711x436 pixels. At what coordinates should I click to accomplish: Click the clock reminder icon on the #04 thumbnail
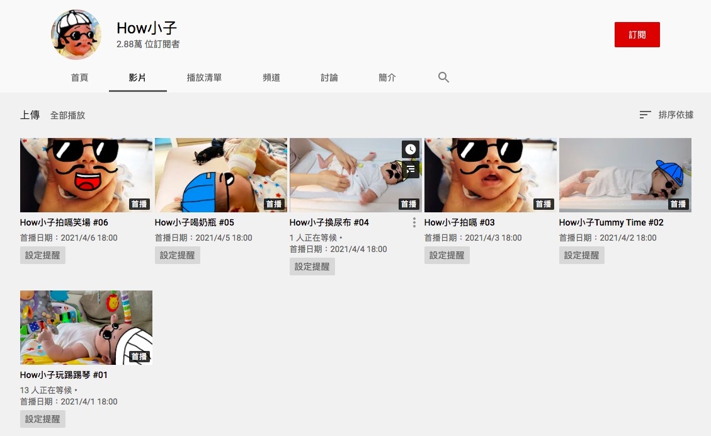[411, 149]
